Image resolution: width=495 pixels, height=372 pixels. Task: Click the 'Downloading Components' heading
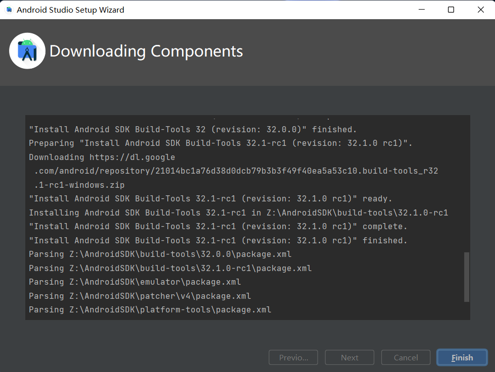pyautogui.click(x=146, y=51)
